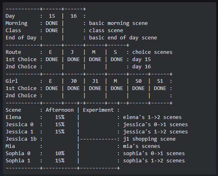Click the 'Afternoon' column header
218x176 pixels.
[60, 110]
